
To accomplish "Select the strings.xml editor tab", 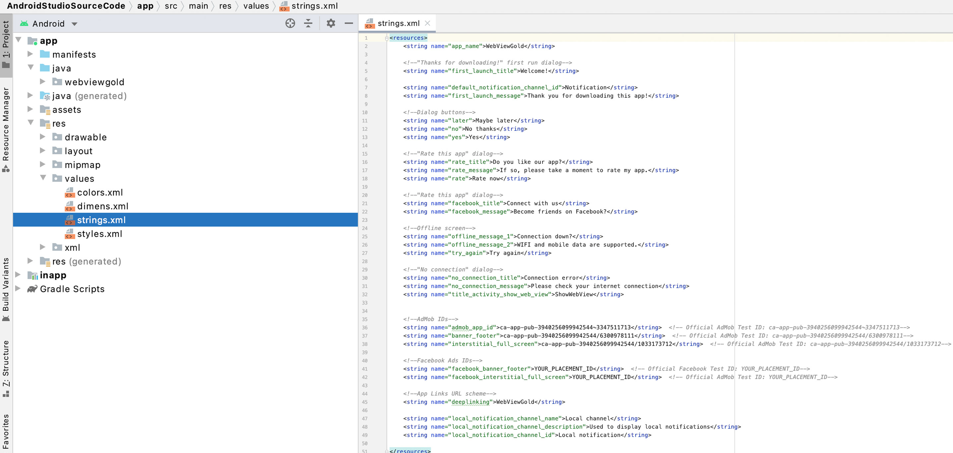I will (398, 23).
